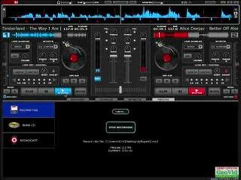Trigger hot cue 2 on left deck
The width and height of the screenshot is (241, 180).
74,81
